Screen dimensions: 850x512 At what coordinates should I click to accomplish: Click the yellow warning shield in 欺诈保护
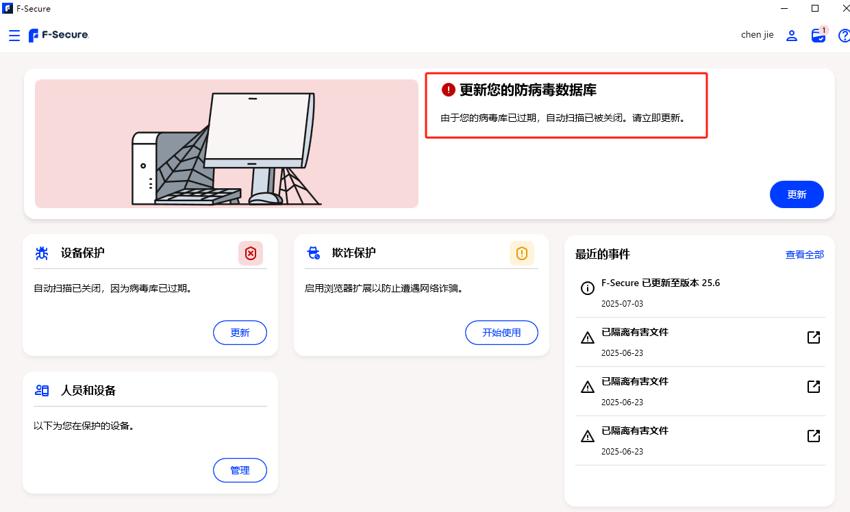522,253
